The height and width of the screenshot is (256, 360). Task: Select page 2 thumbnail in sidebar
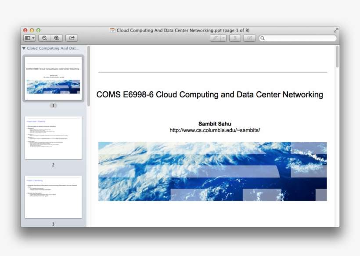(x=53, y=139)
